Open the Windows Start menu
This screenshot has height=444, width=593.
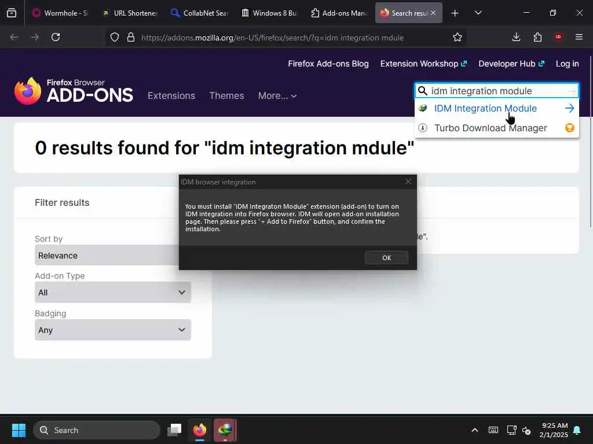point(19,430)
